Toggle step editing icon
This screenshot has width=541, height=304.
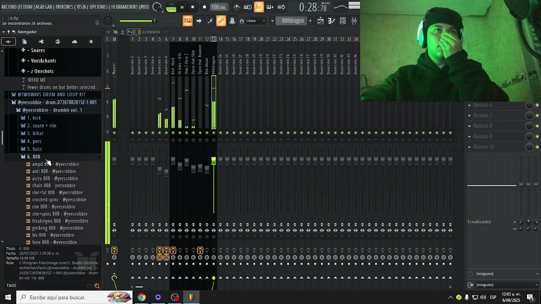pyautogui.click(x=210, y=21)
